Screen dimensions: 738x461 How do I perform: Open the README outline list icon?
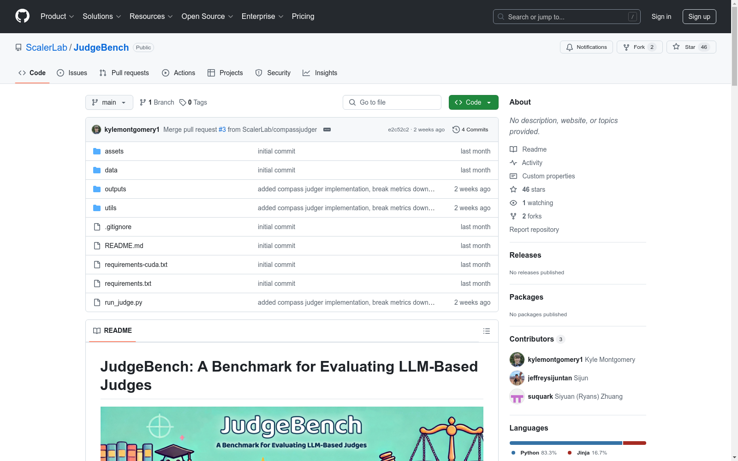pos(487,331)
